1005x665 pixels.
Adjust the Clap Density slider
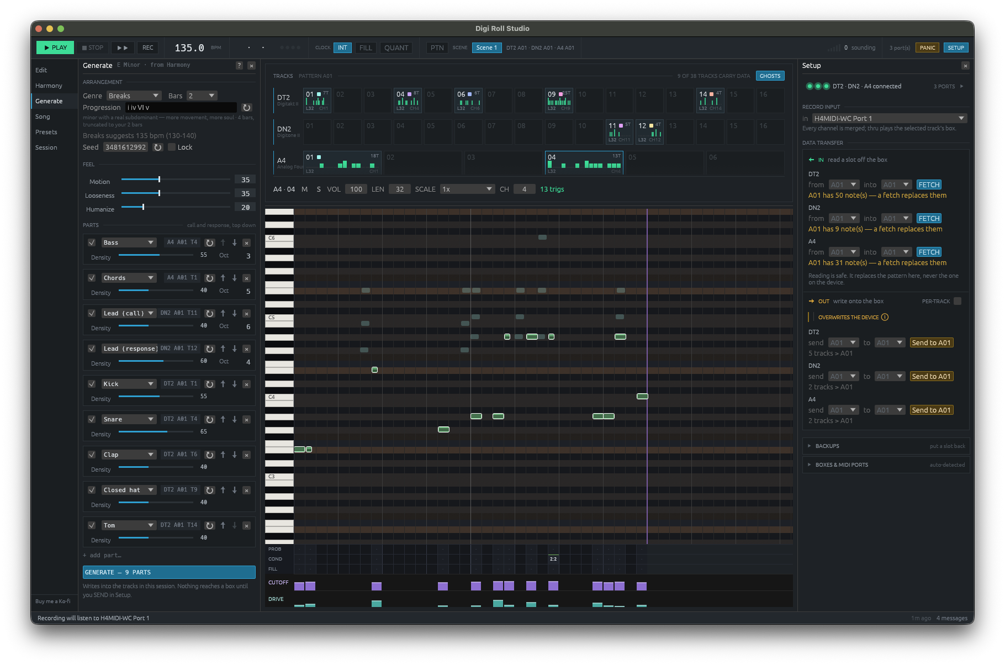pyautogui.click(x=156, y=467)
